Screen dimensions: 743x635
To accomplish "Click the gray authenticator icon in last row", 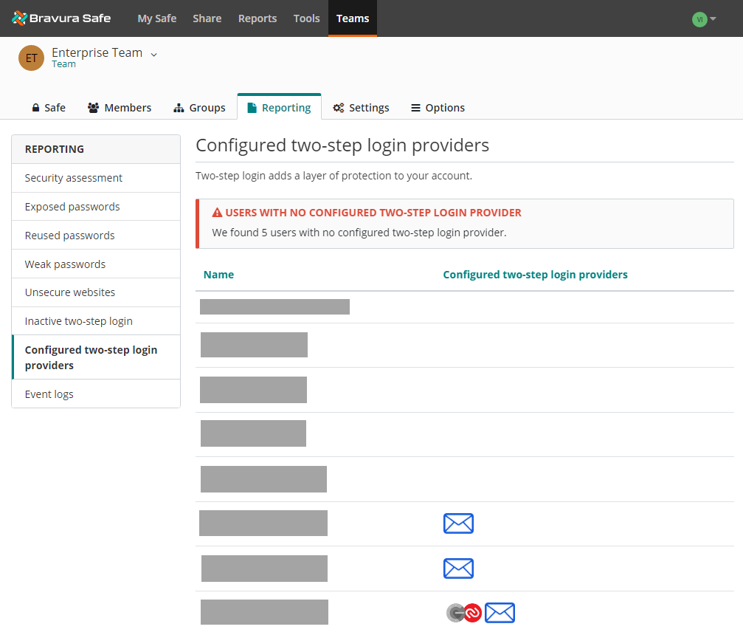I will [455, 613].
